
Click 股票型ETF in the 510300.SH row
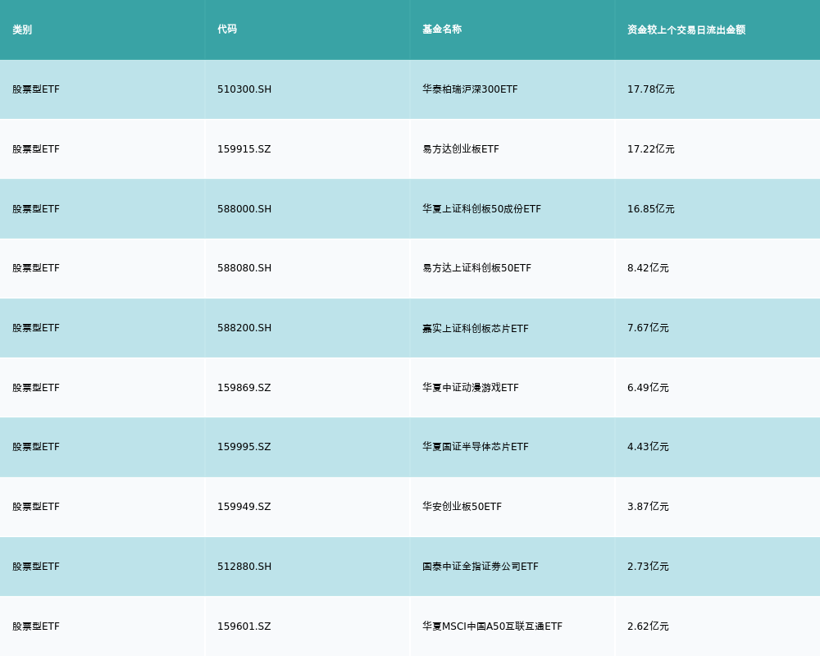pyautogui.click(x=36, y=89)
